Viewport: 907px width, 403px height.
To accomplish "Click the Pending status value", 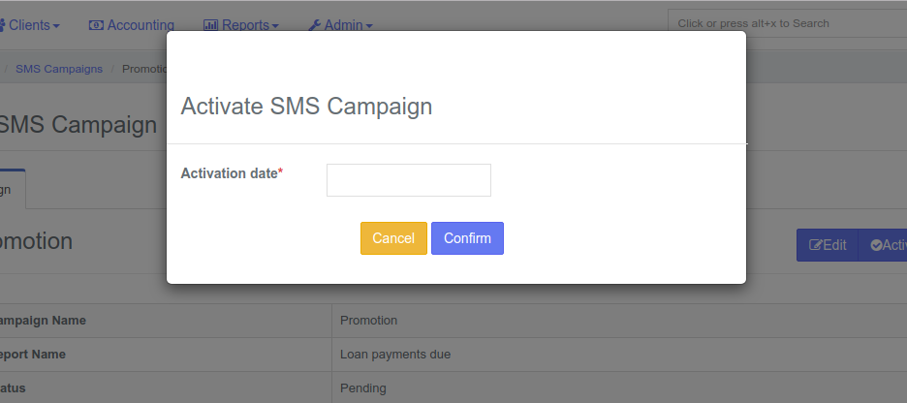I will [x=363, y=387].
